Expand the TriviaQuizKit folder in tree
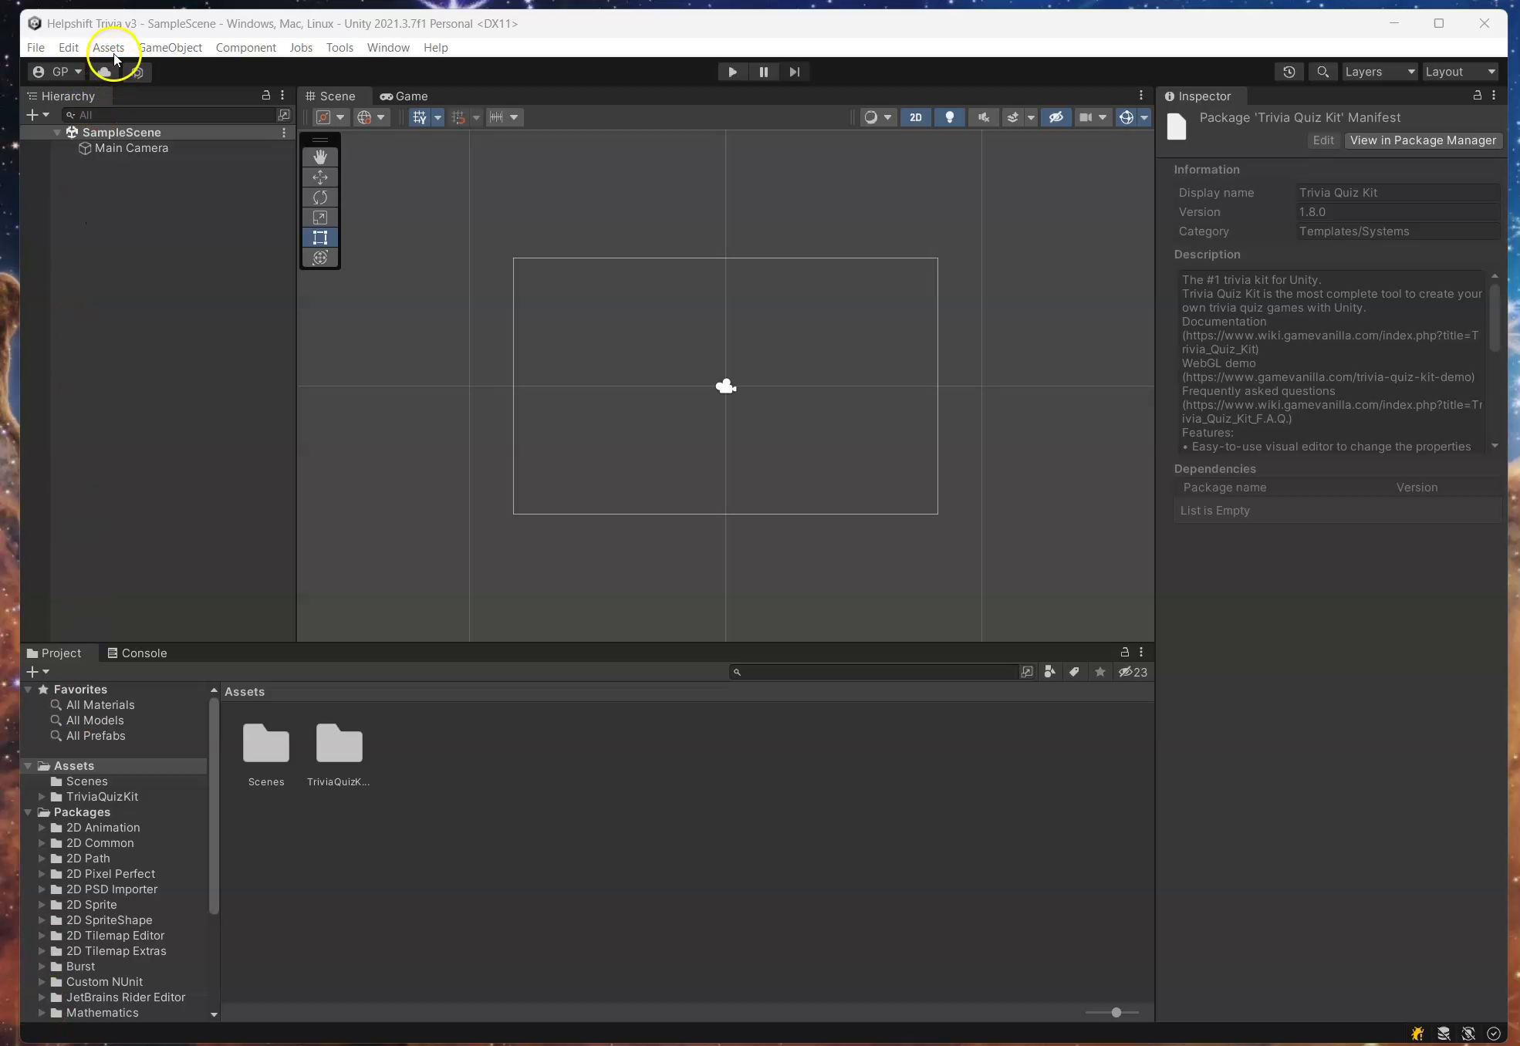Screen dimensions: 1520x1046 (x=42, y=797)
